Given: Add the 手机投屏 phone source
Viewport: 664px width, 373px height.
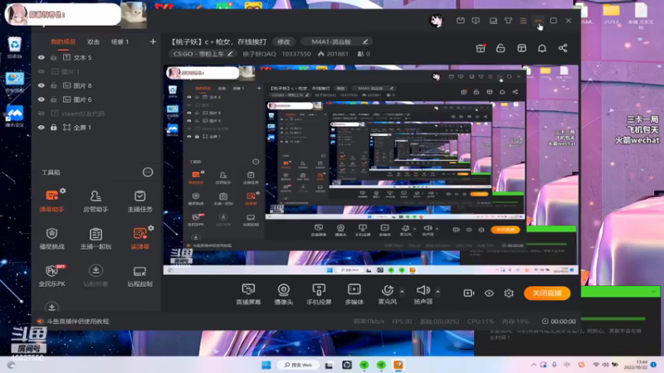Looking at the screenshot, I should [319, 294].
